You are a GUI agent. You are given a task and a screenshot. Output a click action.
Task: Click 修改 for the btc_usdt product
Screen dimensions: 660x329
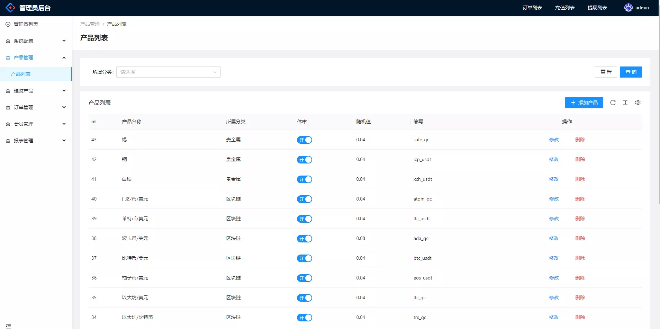554,258
